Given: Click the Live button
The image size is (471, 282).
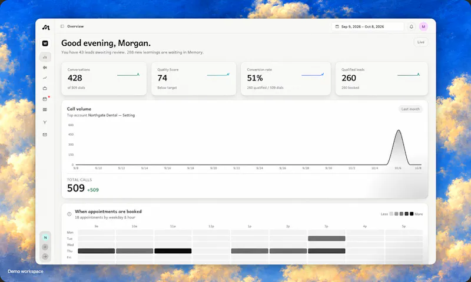Looking at the screenshot, I should coord(420,42).
